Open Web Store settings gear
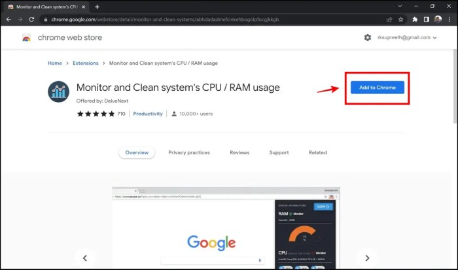Viewport: 458px width, 270px height. (368, 37)
